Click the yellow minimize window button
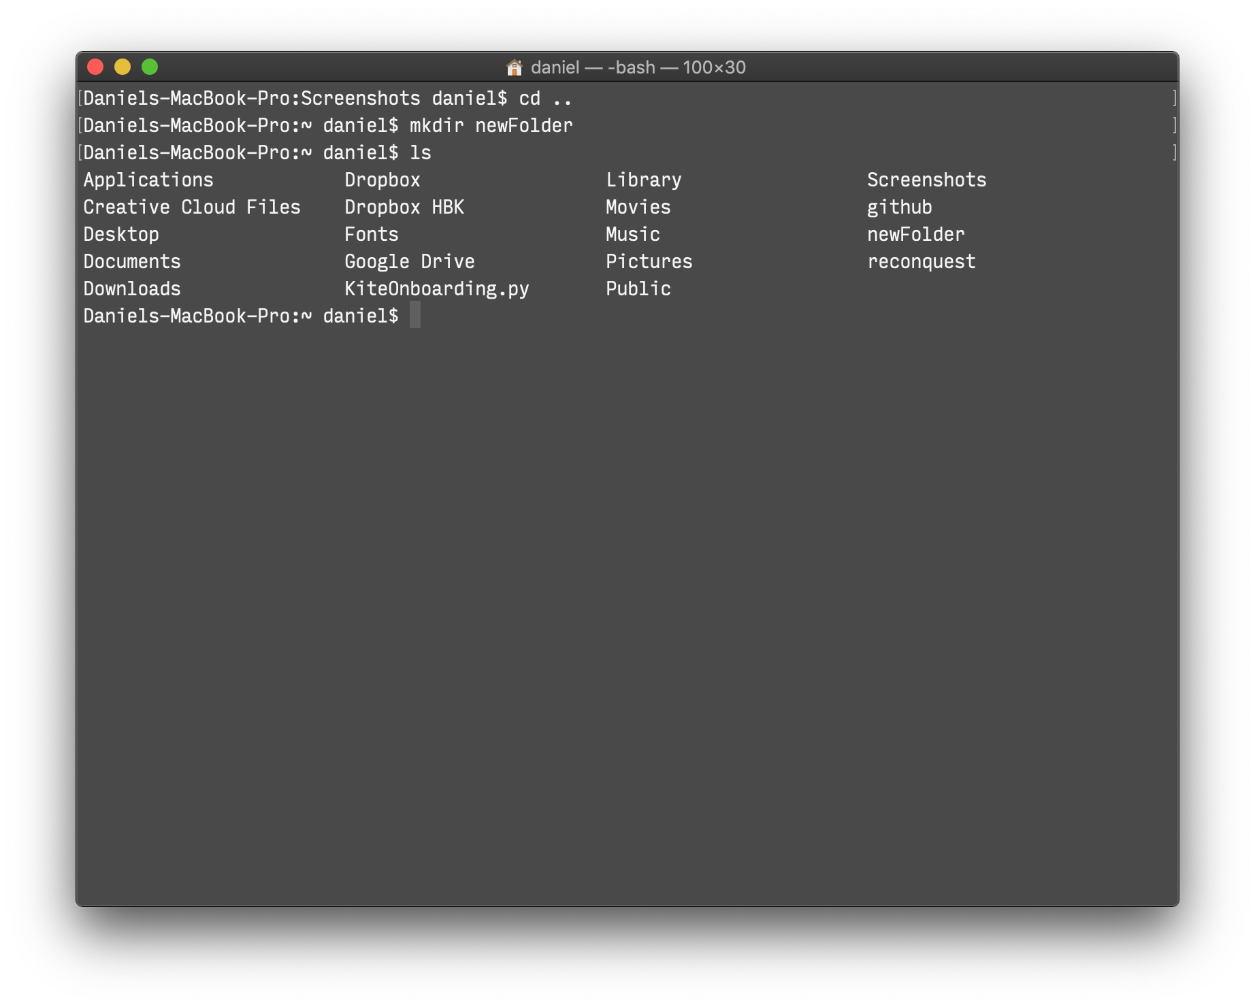This screenshot has height=1007, width=1255. point(123,67)
